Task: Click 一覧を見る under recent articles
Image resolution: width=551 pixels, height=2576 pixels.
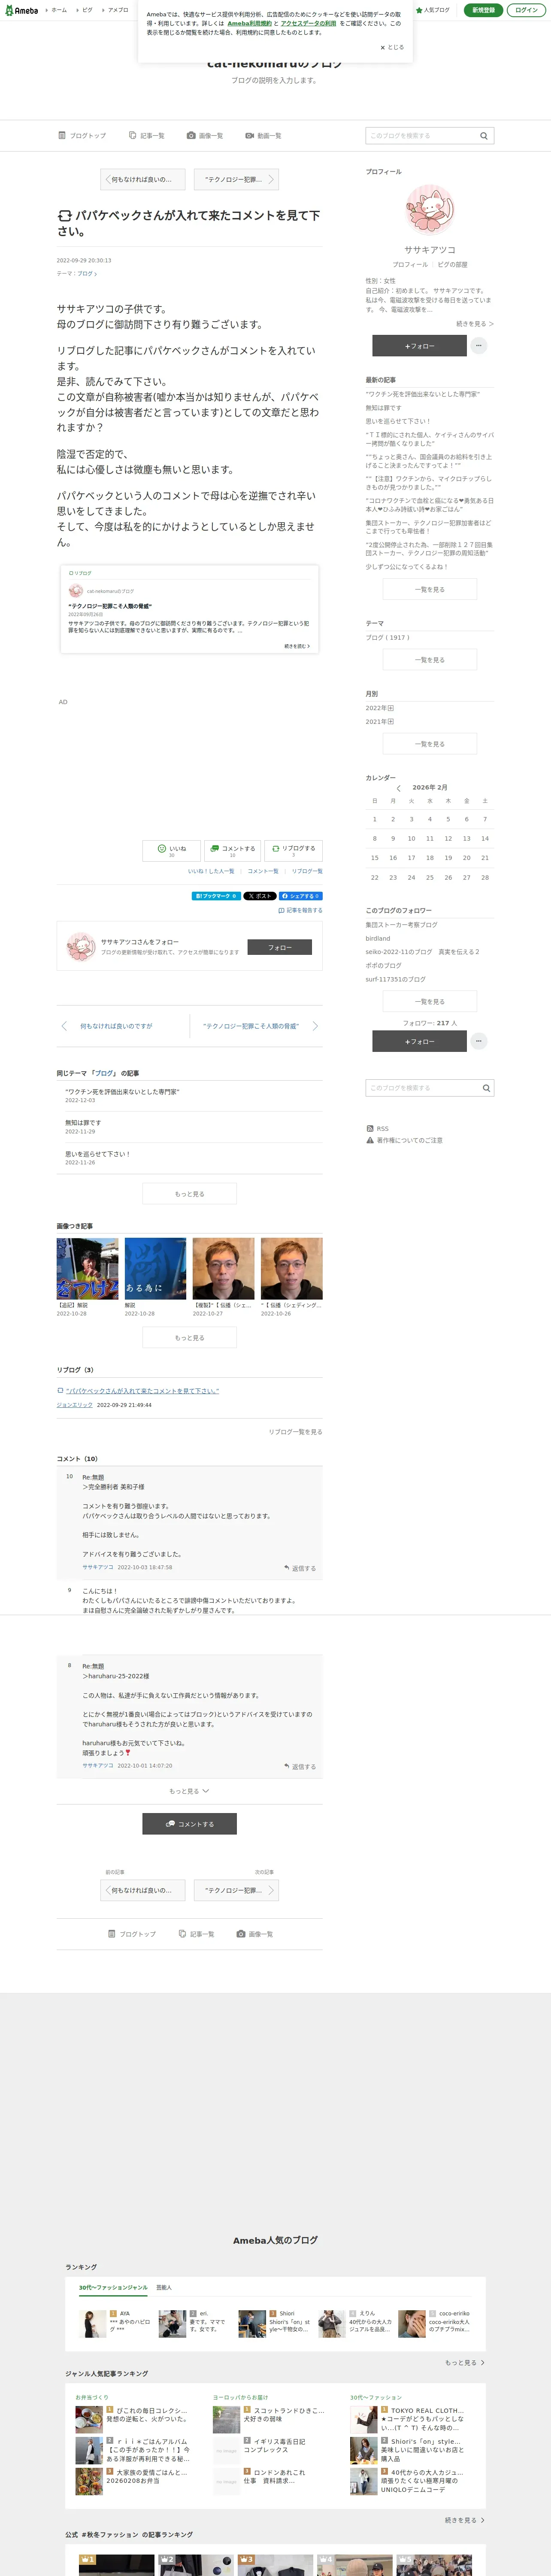Action: click(430, 590)
